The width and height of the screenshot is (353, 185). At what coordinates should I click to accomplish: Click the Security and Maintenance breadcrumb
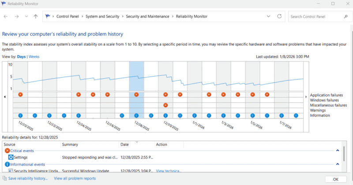point(147,16)
